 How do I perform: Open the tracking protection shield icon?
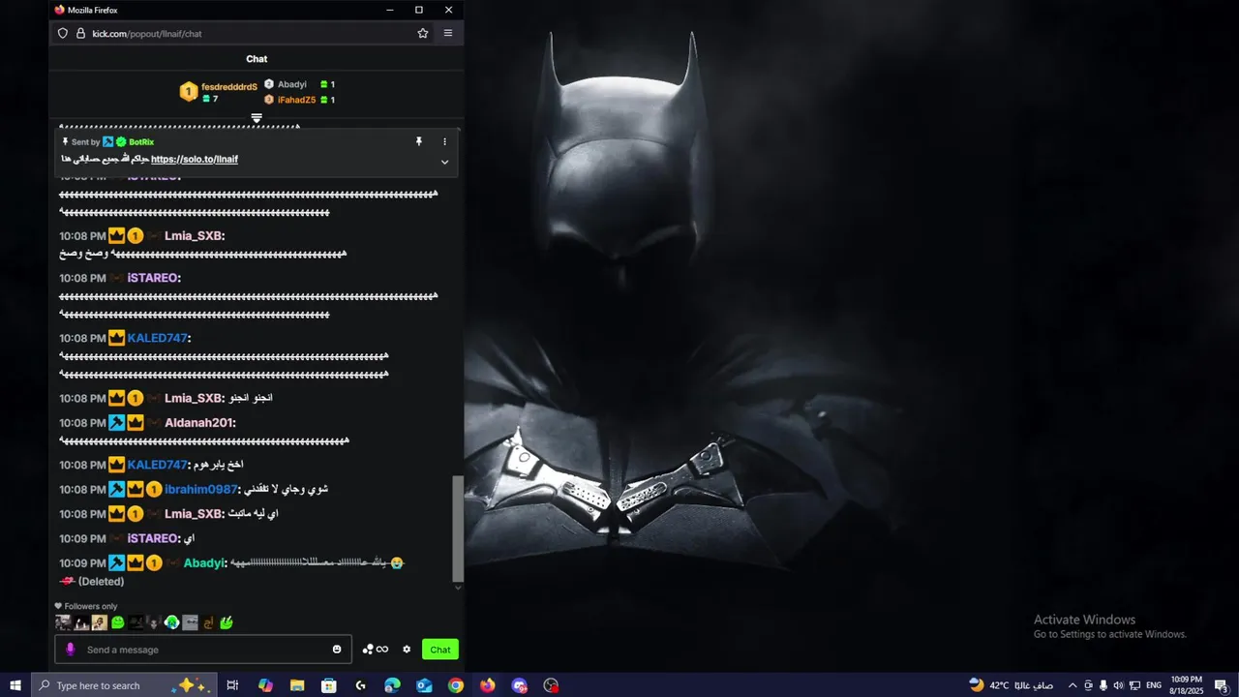click(63, 33)
